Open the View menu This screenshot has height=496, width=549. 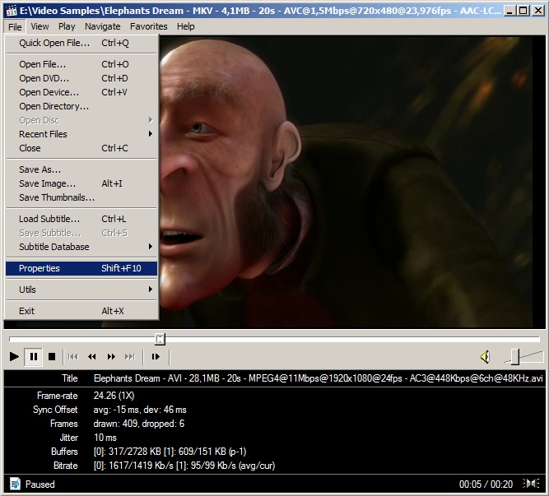coord(40,26)
